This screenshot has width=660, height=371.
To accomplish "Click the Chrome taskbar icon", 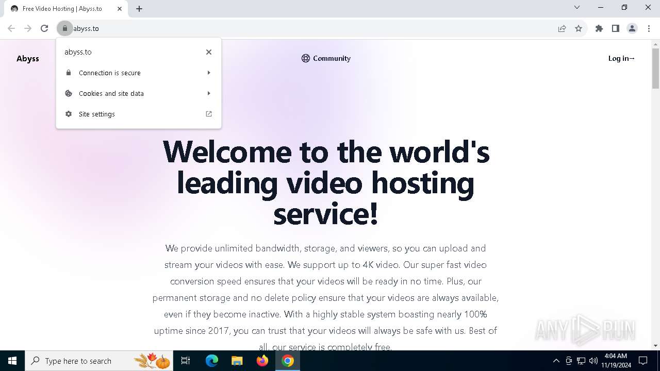I will tap(288, 361).
